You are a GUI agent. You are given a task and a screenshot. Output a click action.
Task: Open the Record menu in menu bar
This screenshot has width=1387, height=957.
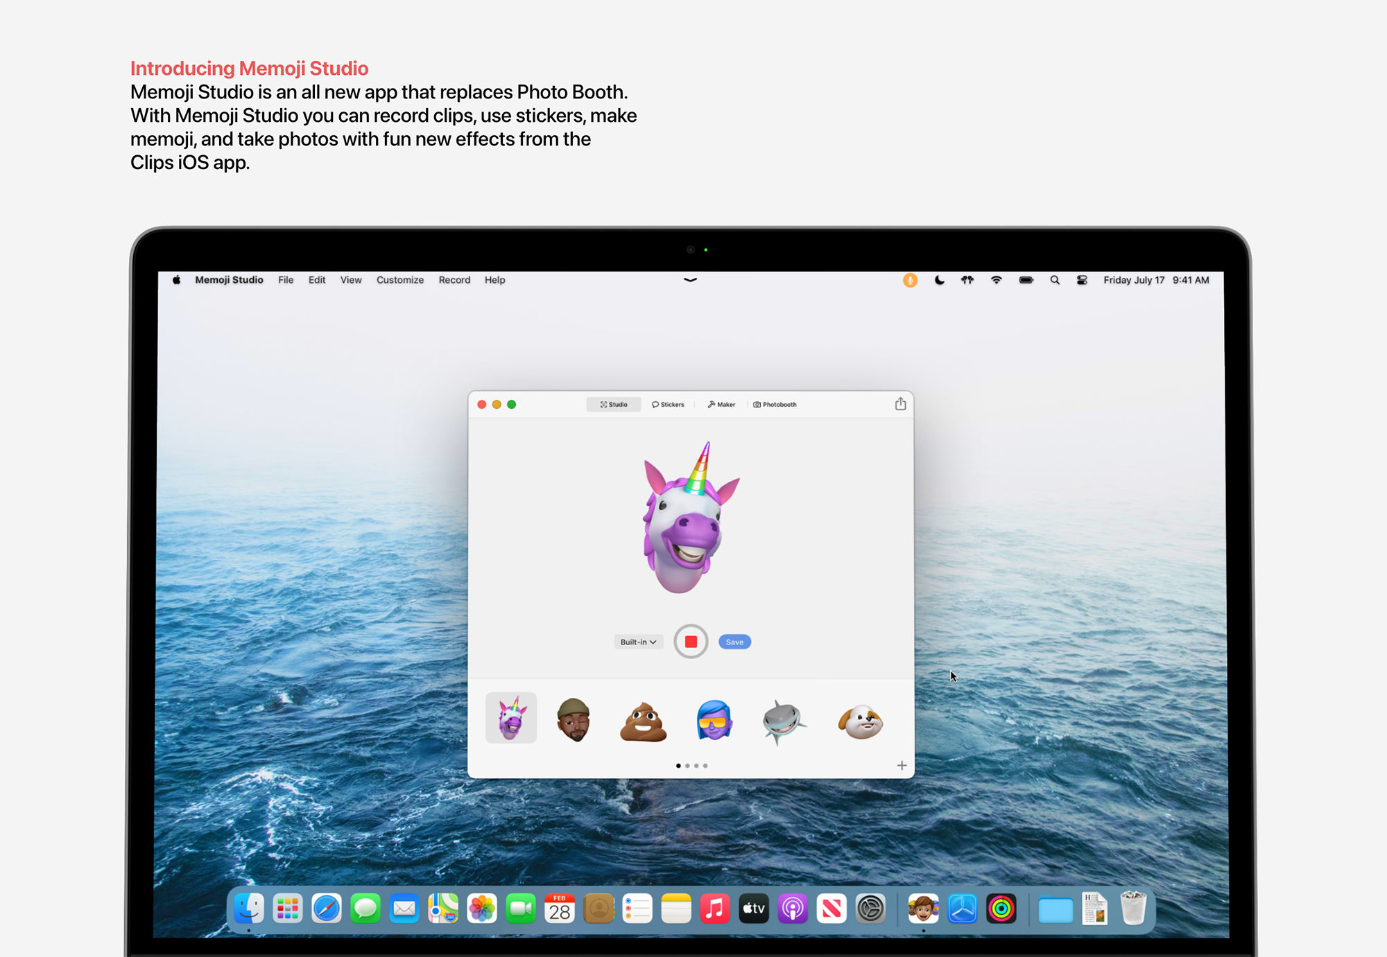tap(454, 280)
